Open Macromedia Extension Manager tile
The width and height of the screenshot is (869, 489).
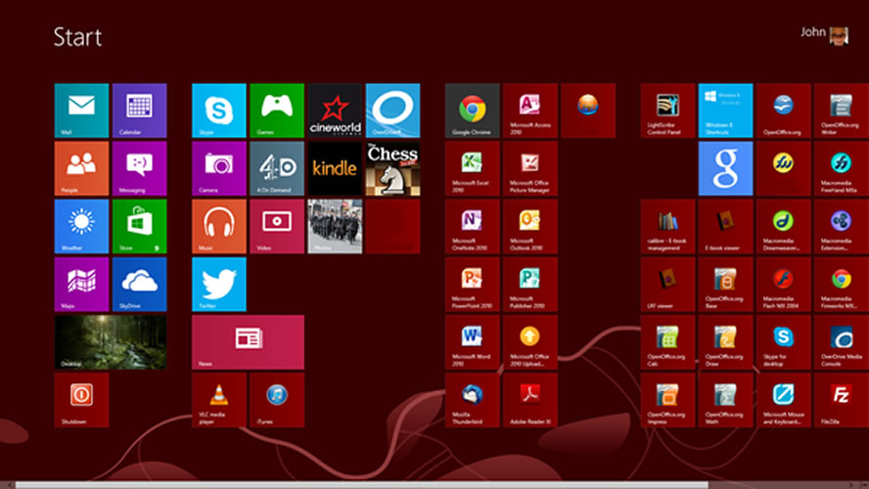point(842,227)
